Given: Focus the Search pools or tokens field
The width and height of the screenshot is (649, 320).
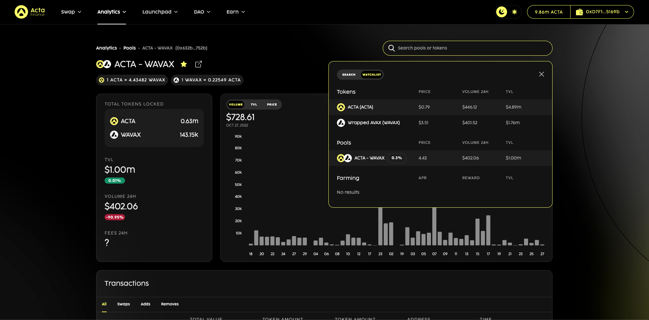Looking at the screenshot, I should (468, 48).
